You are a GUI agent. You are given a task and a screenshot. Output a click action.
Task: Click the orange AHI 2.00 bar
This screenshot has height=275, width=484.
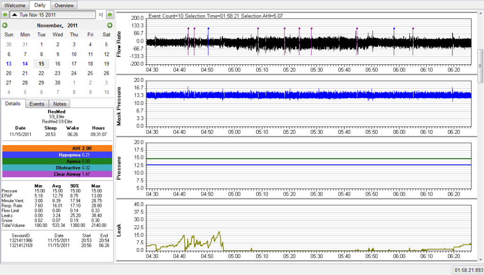tap(57, 148)
